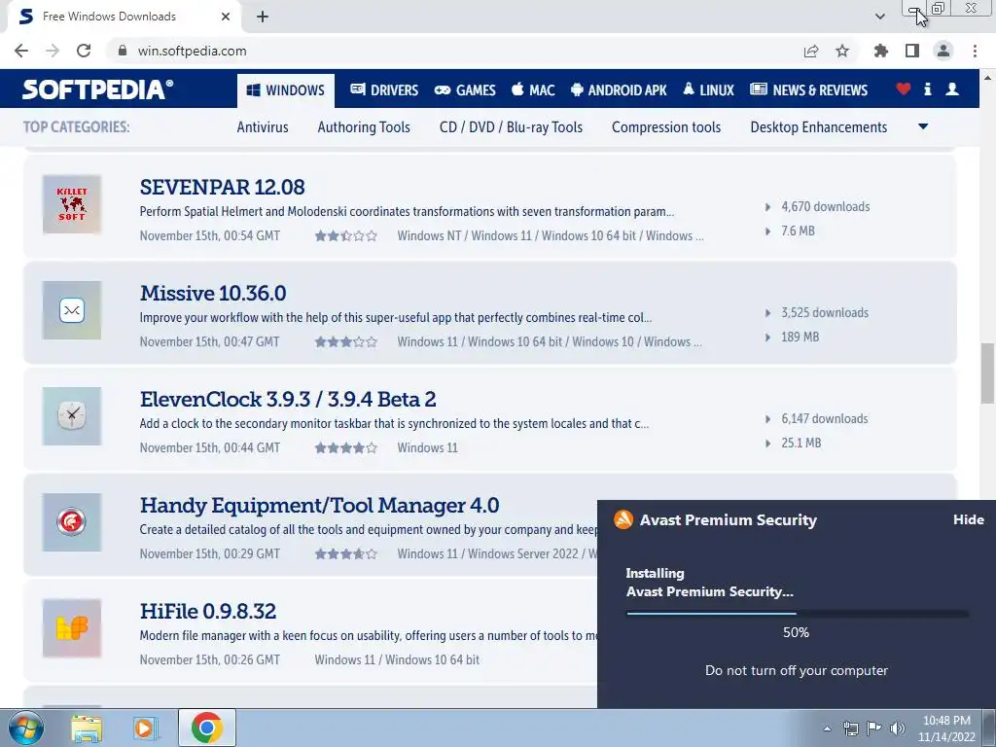
Task: Open Chrome profile avatar
Action: pos(943,51)
